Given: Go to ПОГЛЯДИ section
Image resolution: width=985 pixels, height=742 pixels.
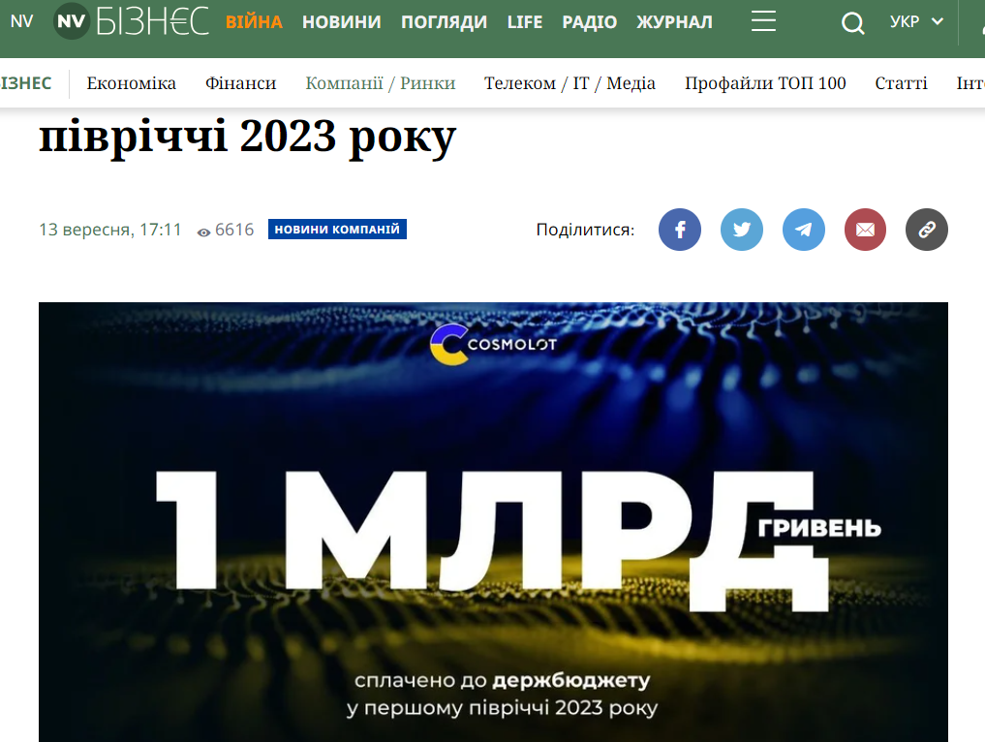Looking at the screenshot, I should click(x=445, y=22).
